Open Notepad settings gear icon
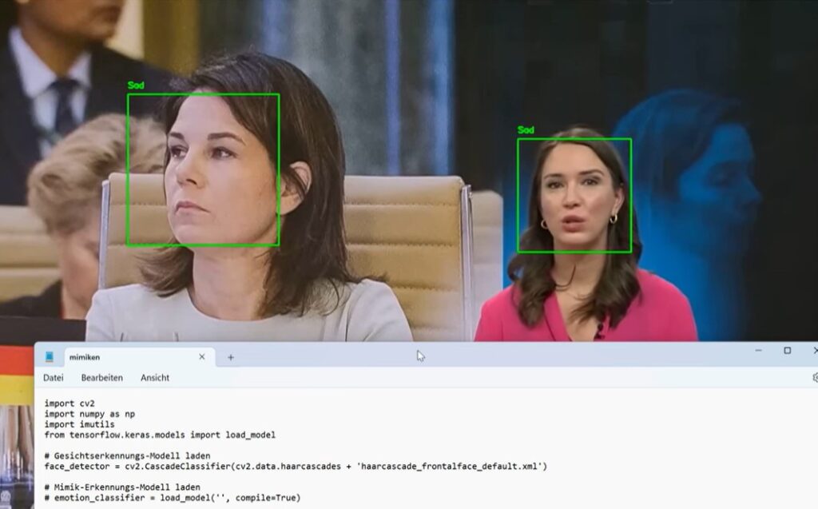 coord(814,377)
